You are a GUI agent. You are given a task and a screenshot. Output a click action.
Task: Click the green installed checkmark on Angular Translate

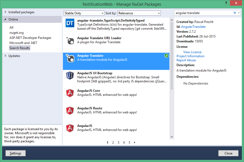[166, 56]
